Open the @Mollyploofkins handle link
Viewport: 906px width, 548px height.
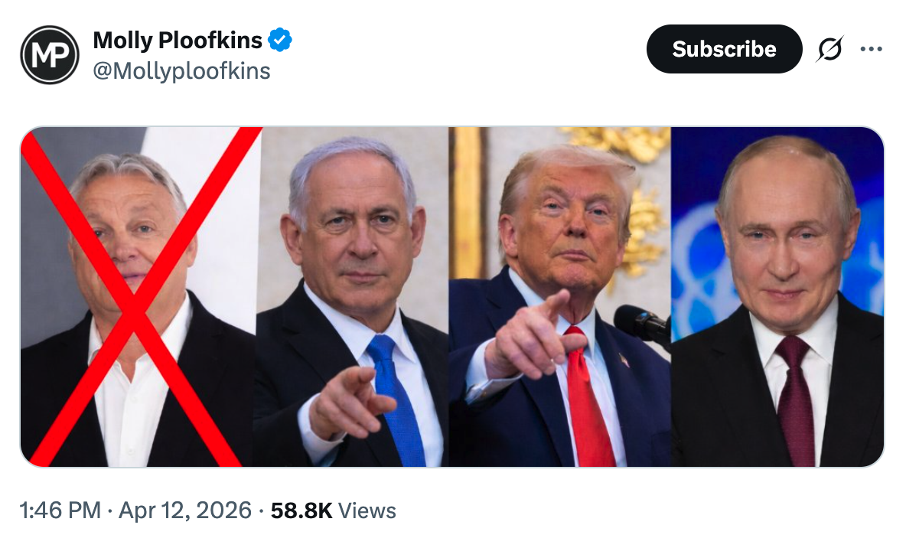pyautogui.click(x=181, y=71)
